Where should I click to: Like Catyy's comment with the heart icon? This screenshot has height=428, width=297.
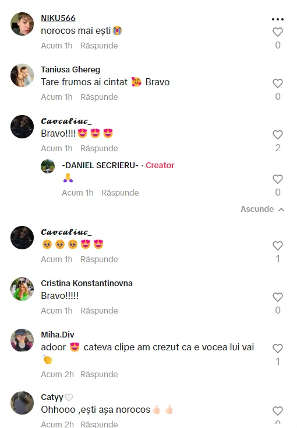tap(278, 411)
